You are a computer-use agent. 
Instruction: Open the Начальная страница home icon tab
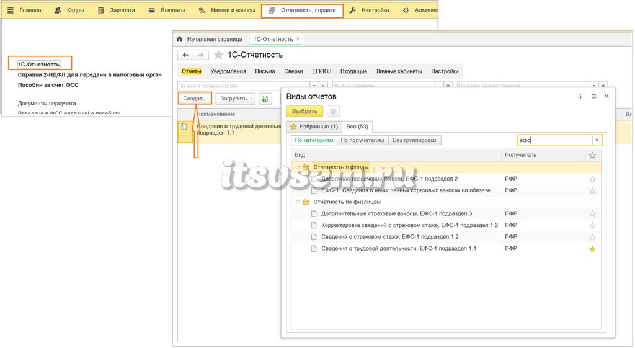point(179,39)
